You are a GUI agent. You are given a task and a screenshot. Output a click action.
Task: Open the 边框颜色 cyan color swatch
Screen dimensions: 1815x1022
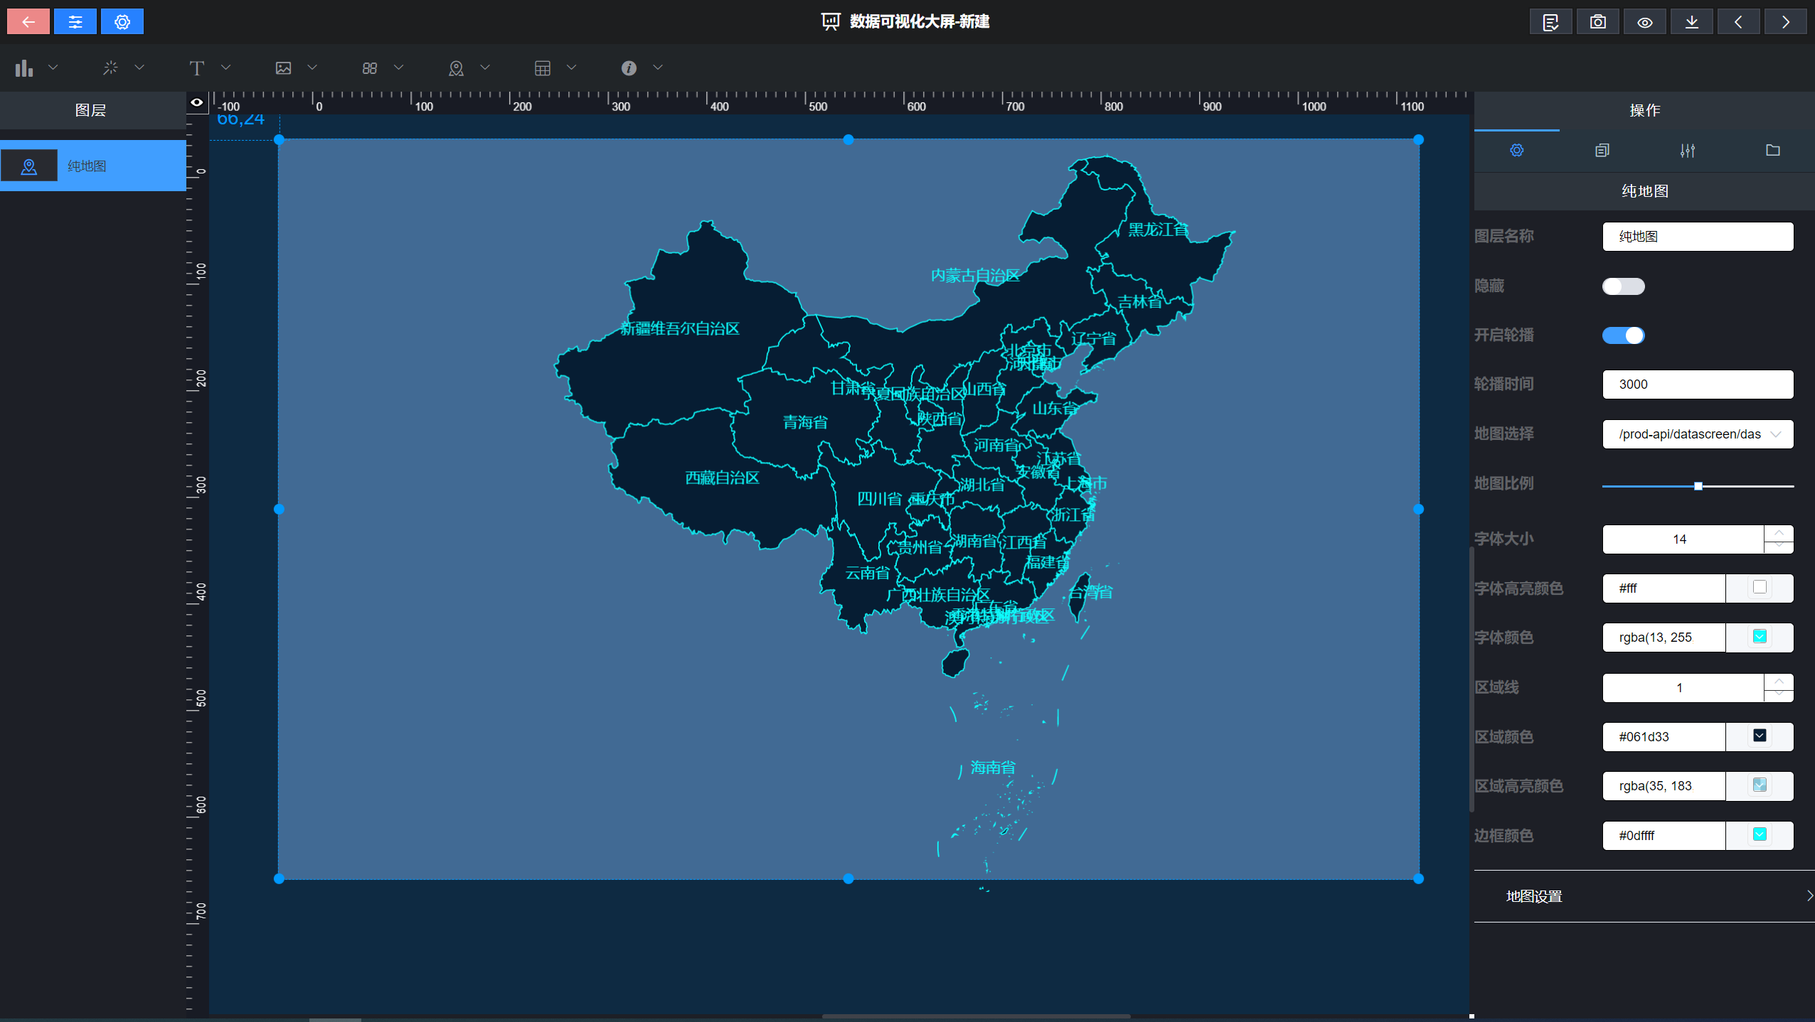[x=1760, y=834]
